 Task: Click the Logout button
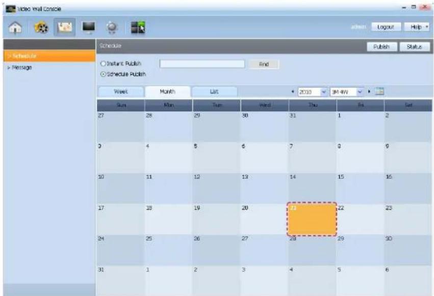click(x=386, y=27)
